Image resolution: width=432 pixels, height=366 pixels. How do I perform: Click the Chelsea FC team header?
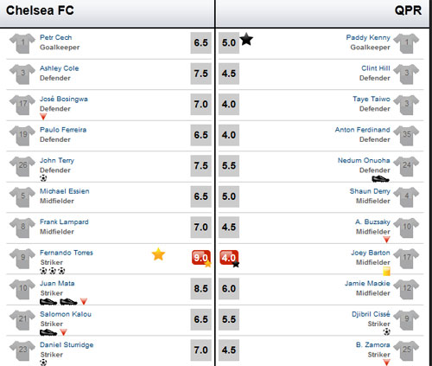pyautogui.click(x=40, y=10)
